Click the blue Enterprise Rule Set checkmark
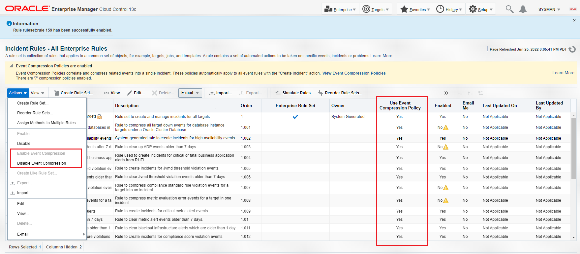Viewport: 580px width, 254px height. point(295,117)
